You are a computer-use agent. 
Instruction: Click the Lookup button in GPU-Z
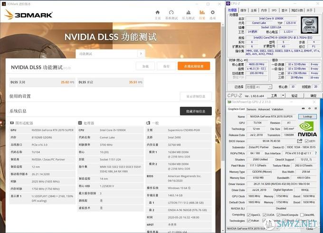[x=307, y=117]
